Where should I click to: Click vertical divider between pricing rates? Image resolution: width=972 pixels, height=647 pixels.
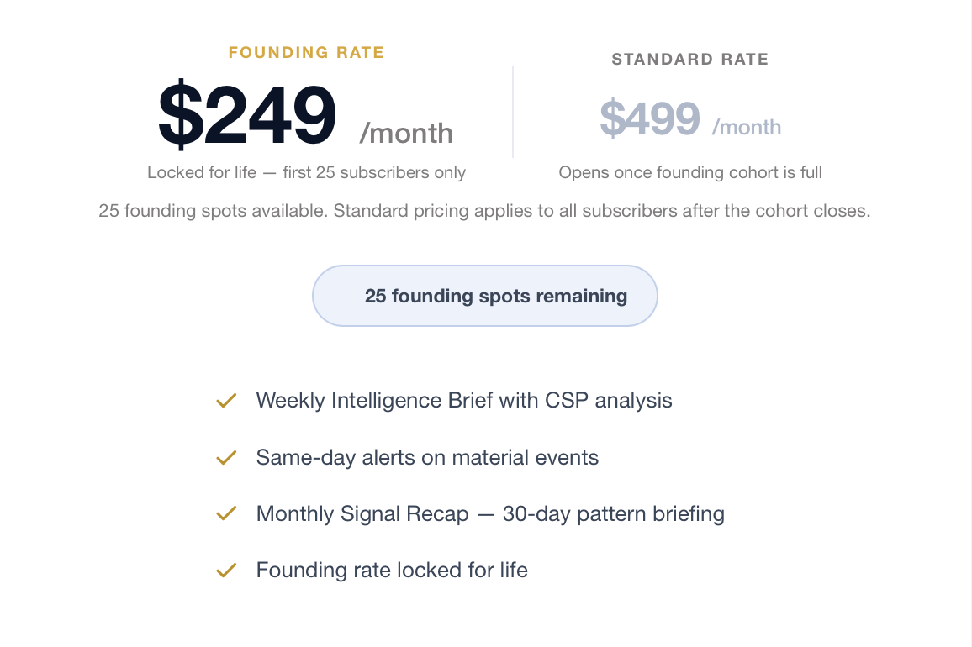click(513, 112)
